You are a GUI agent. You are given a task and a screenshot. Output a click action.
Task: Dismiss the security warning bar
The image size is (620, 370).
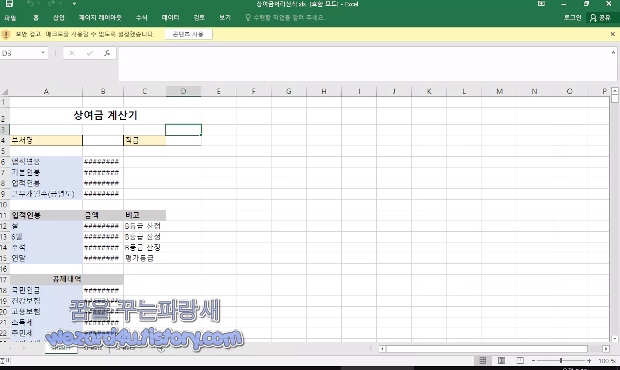click(x=613, y=34)
